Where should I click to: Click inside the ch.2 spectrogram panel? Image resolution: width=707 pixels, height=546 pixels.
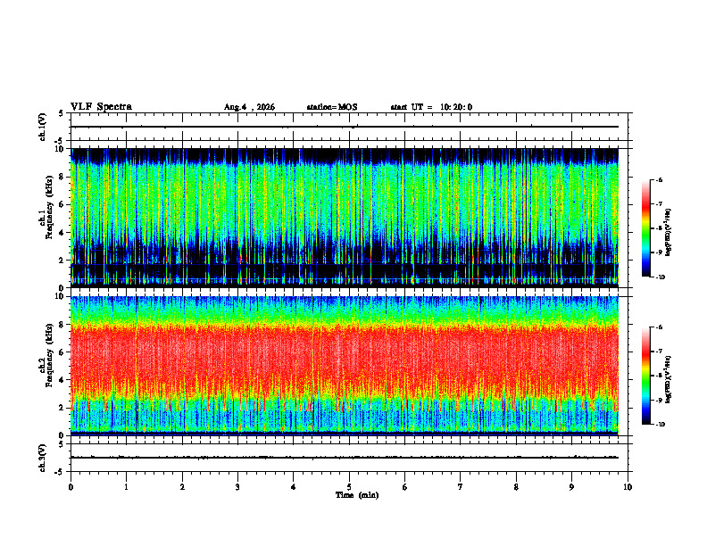point(345,366)
